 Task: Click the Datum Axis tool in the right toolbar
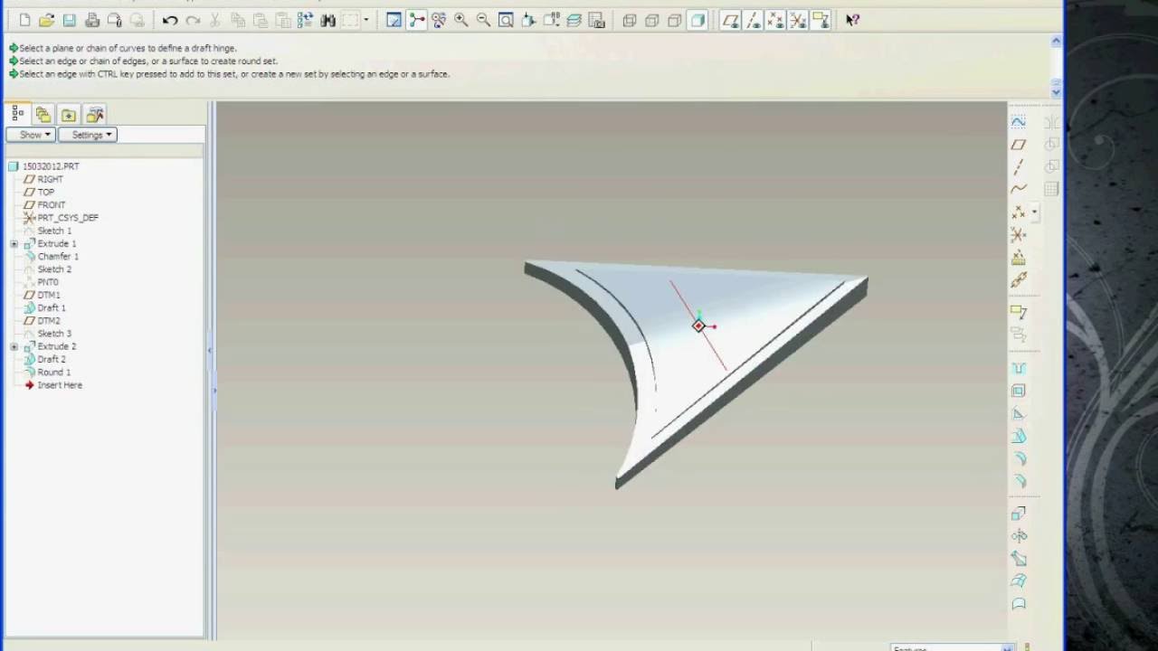click(1019, 167)
